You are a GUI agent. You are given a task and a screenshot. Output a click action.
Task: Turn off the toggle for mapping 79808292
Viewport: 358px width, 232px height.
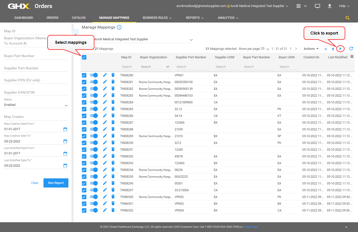pos(94,156)
